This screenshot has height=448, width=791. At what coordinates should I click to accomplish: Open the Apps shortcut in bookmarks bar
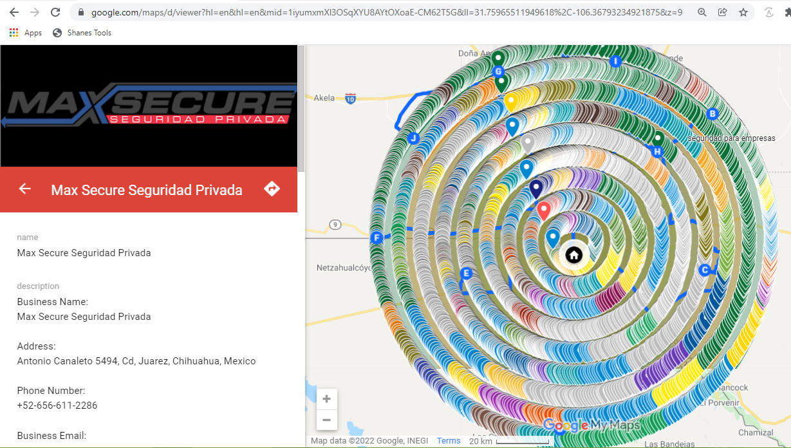26,33
